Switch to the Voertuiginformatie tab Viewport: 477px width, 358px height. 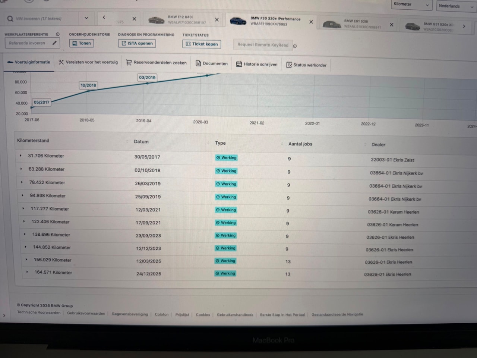point(29,62)
